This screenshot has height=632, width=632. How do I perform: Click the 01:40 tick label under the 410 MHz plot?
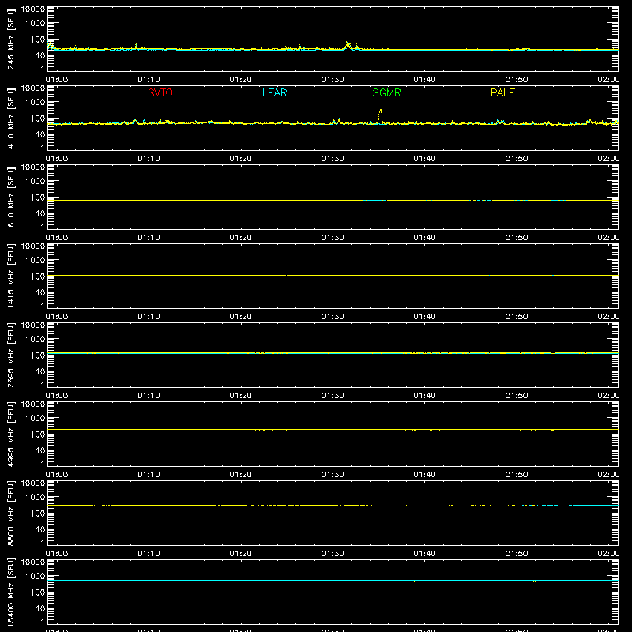(x=424, y=159)
